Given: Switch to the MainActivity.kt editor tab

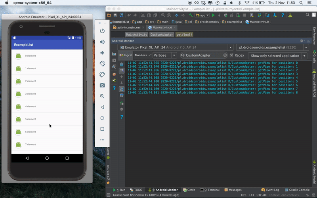Looking at the screenshot, I should pos(162,27).
